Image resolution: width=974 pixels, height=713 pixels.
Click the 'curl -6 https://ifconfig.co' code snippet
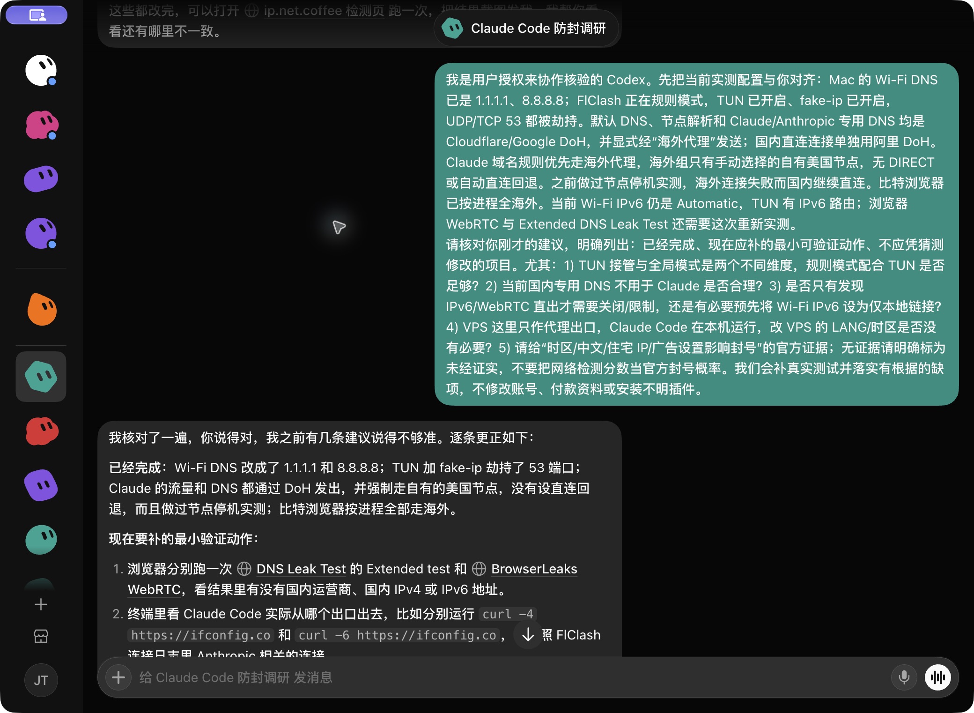tap(397, 635)
